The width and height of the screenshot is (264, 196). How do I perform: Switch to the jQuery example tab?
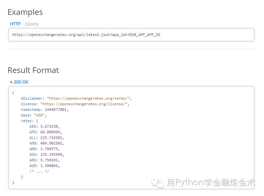coord(32,24)
